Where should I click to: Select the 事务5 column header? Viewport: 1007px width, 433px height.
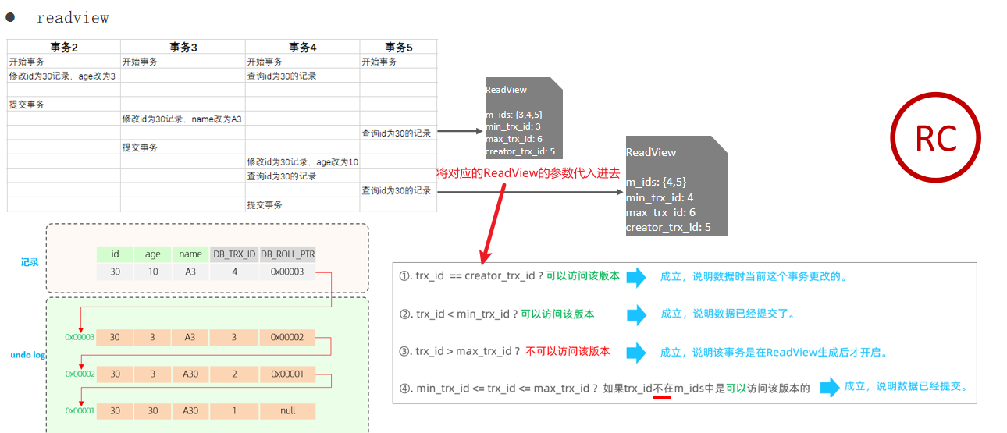point(398,48)
